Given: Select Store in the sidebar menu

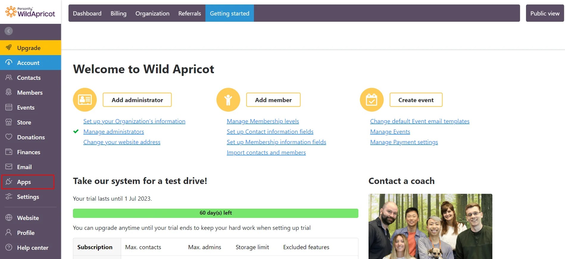Looking at the screenshot, I should 30,122.
